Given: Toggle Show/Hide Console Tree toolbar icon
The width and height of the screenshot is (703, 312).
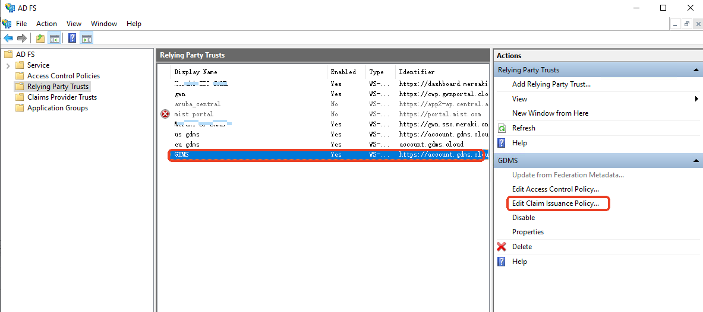Looking at the screenshot, I should coord(55,39).
